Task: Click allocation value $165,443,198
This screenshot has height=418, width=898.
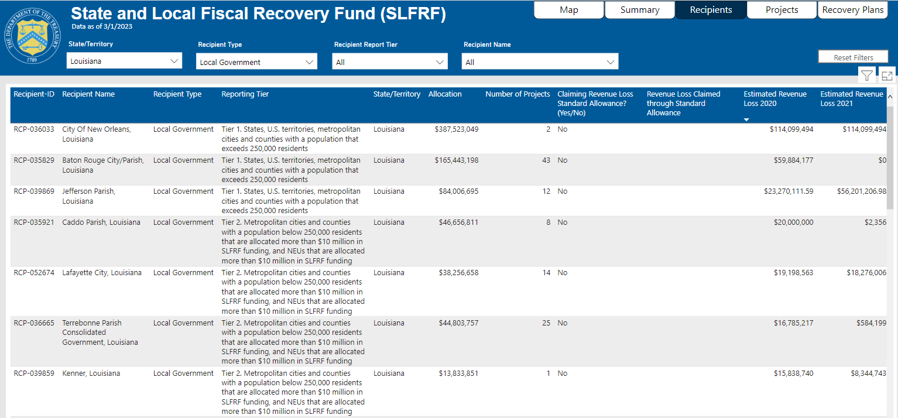Action: click(x=457, y=160)
